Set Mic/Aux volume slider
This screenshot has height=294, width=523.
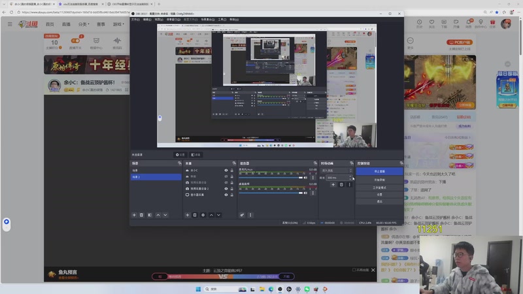tap(271, 178)
